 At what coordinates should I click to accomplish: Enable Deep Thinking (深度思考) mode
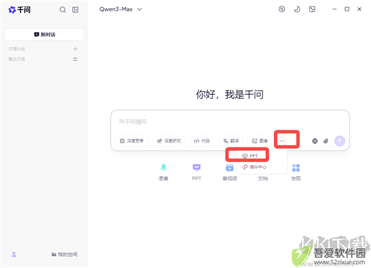[131, 141]
